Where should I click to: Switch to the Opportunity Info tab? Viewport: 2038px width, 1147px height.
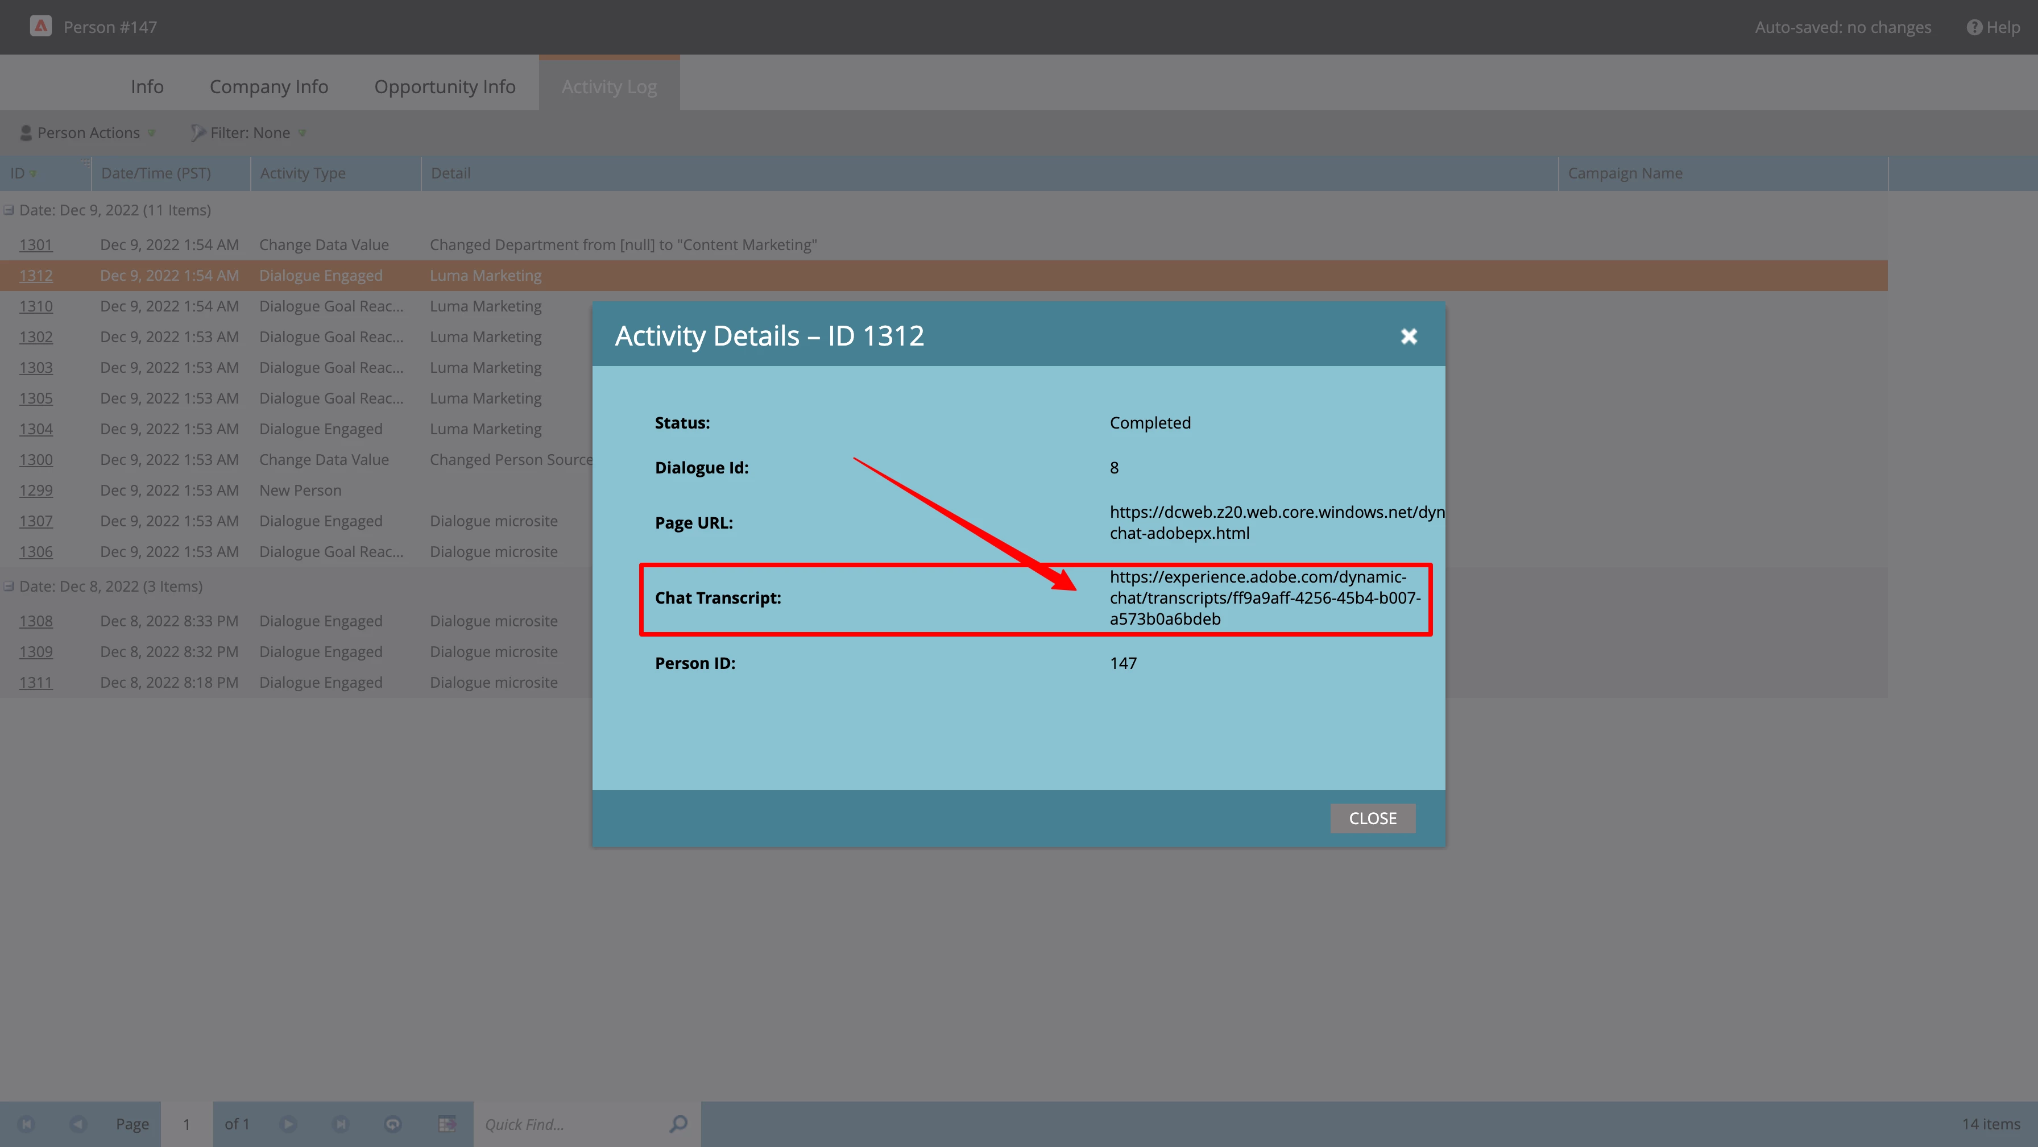pyautogui.click(x=445, y=86)
